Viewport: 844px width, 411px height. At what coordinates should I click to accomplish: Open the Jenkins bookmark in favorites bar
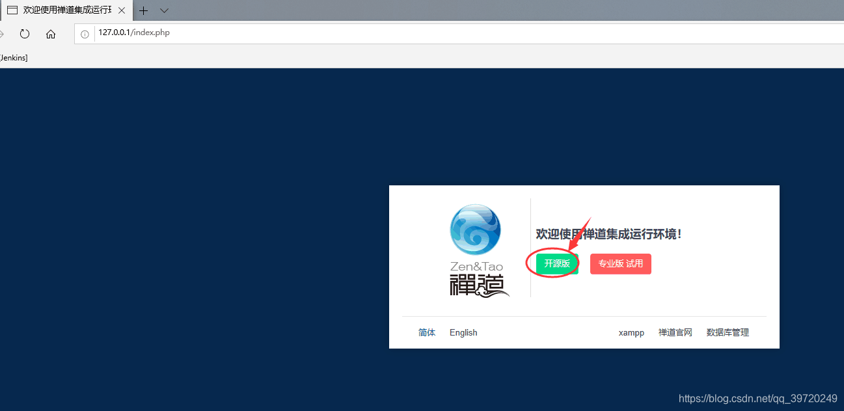tap(13, 57)
